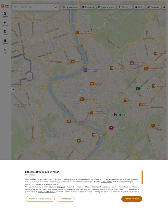Click the Rhinoceros Roma hotel marker
Viewport: 168px width, 212px height.
(111, 128)
